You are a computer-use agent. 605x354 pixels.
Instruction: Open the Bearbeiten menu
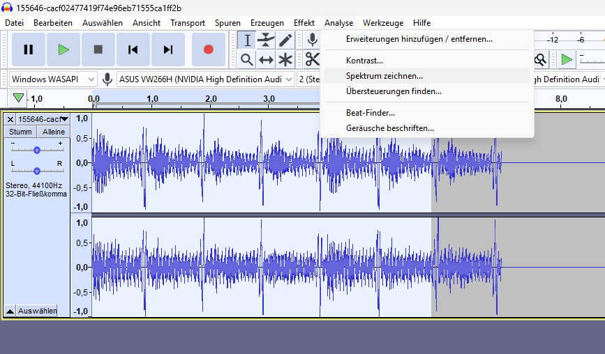(53, 23)
